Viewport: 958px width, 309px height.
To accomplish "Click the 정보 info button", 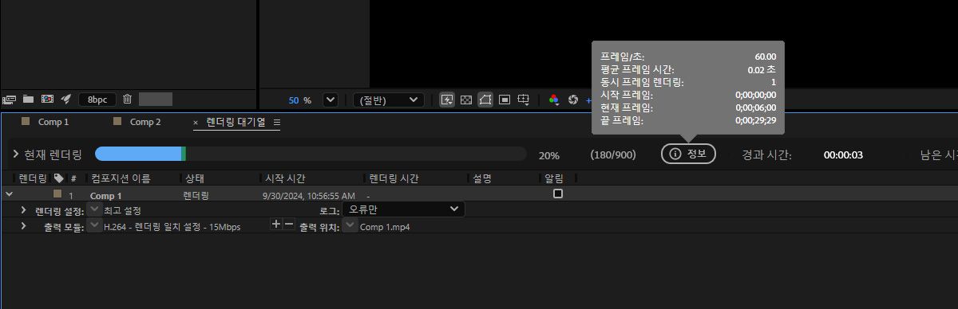I will (688, 154).
